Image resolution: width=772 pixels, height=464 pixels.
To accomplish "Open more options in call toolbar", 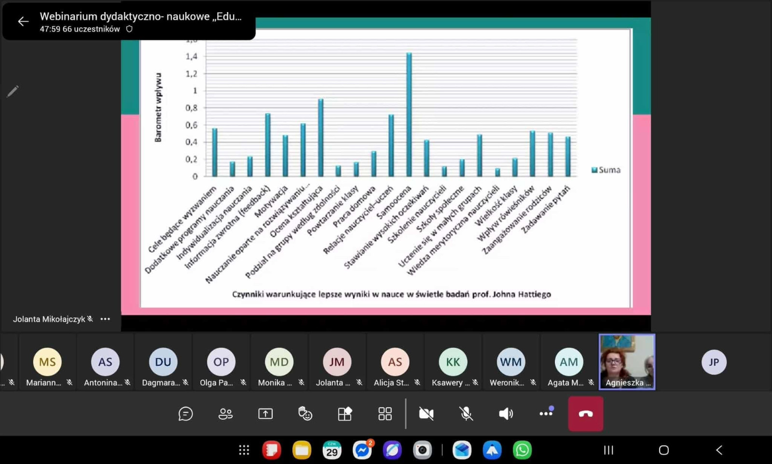I will (546, 413).
